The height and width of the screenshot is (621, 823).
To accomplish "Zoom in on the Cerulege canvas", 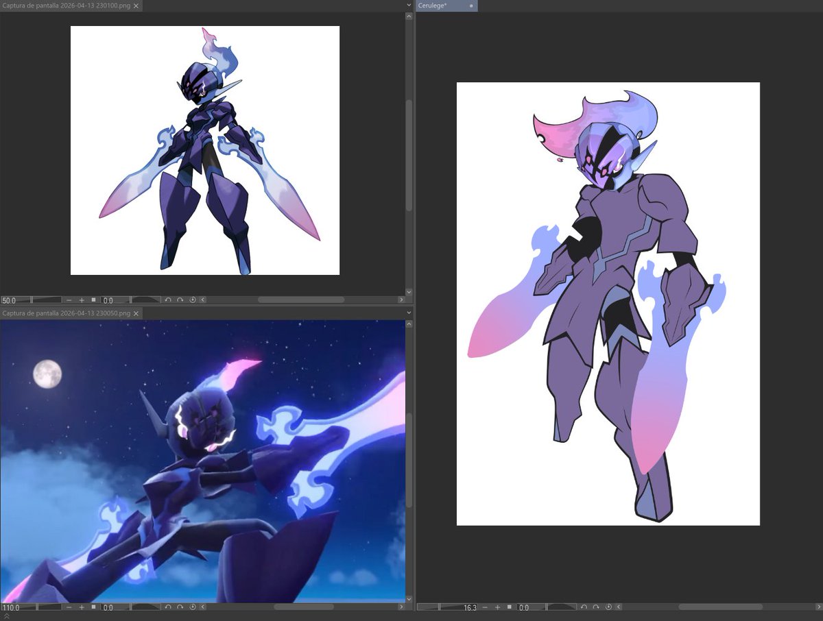I will [x=497, y=607].
